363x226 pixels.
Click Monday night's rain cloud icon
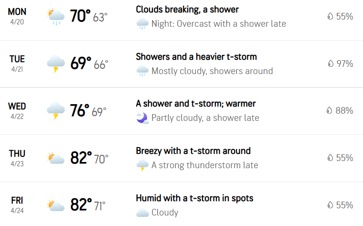click(x=142, y=23)
